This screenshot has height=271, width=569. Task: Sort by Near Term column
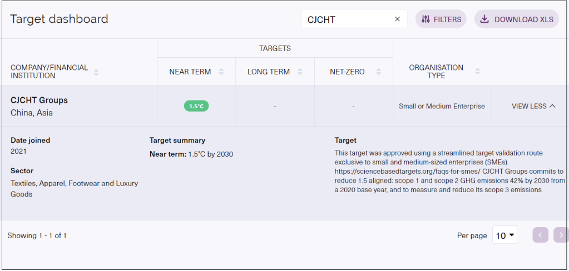(x=221, y=72)
